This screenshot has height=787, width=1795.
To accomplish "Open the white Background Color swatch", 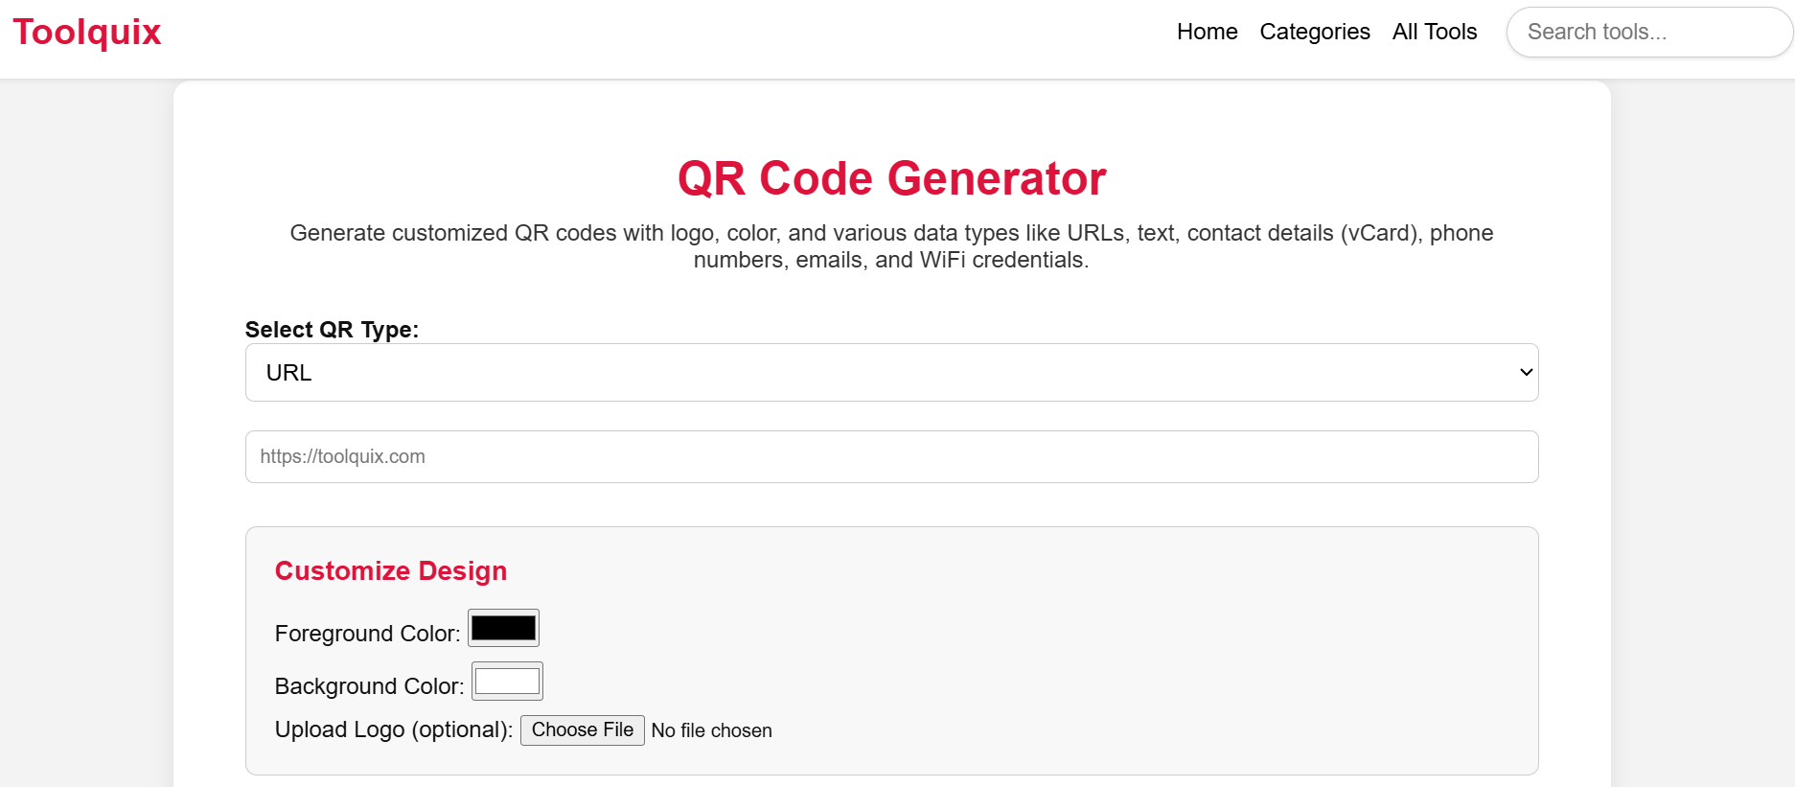I will click(x=507, y=681).
